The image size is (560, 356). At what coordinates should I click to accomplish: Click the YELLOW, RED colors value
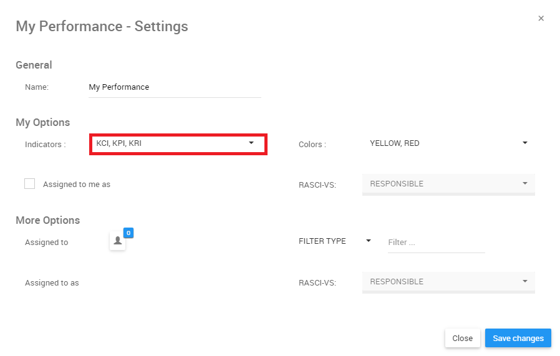click(395, 143)
